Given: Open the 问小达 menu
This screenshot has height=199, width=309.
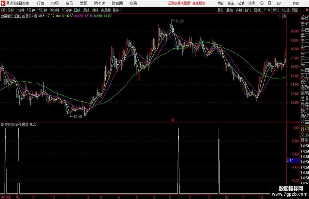Looking at the screenshot, I should 99,3.
